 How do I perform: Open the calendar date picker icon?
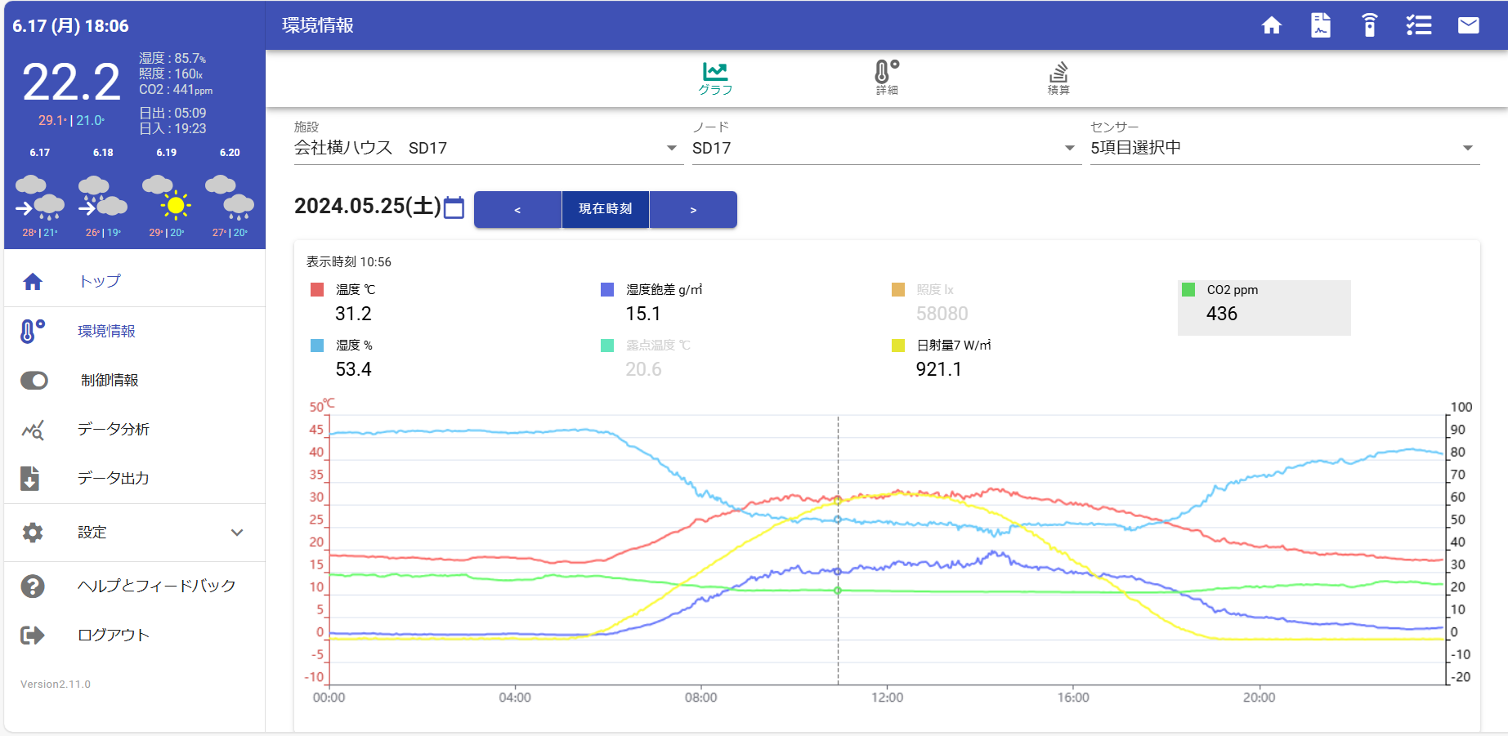point(454,207)
